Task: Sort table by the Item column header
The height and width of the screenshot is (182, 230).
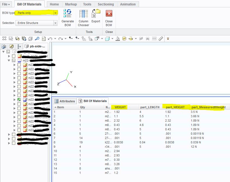Action: coord(66,107)
